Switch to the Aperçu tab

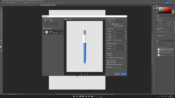point(66,19)
